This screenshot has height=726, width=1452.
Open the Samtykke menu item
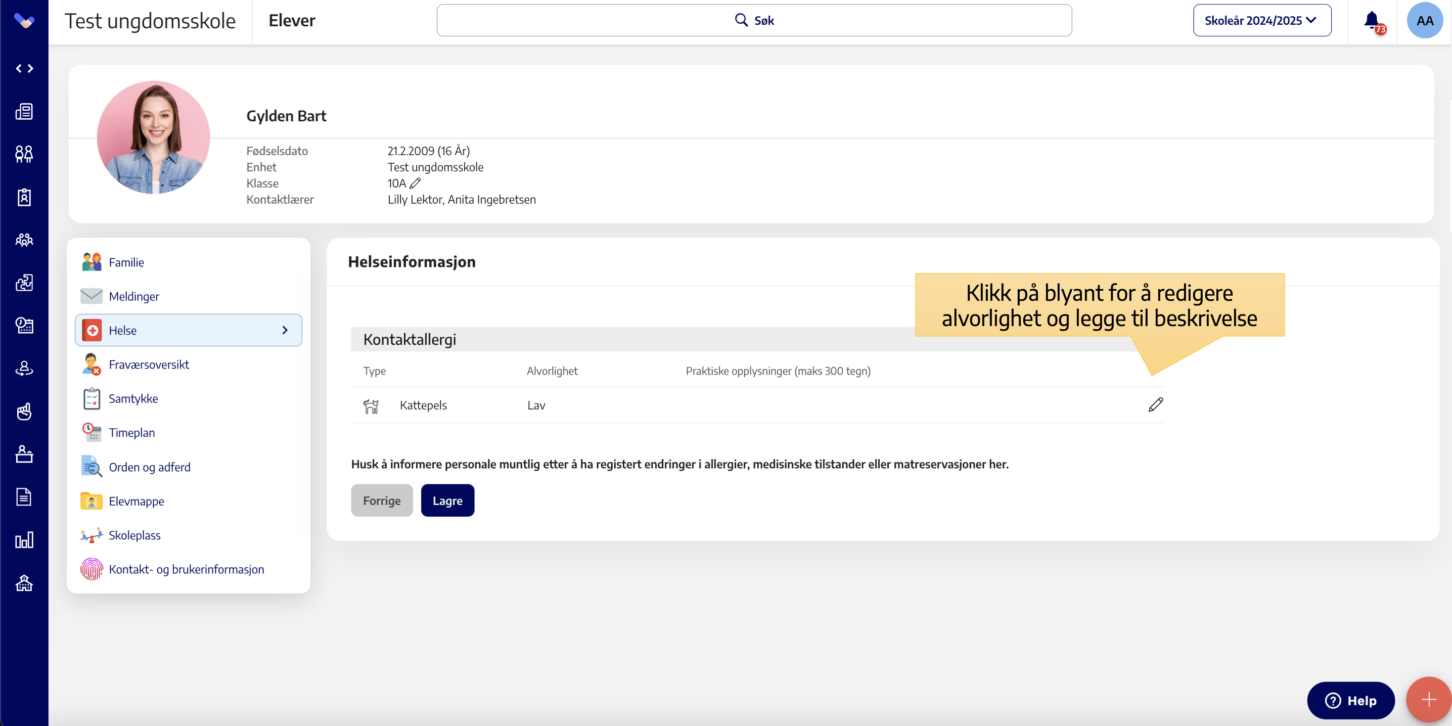188,398
